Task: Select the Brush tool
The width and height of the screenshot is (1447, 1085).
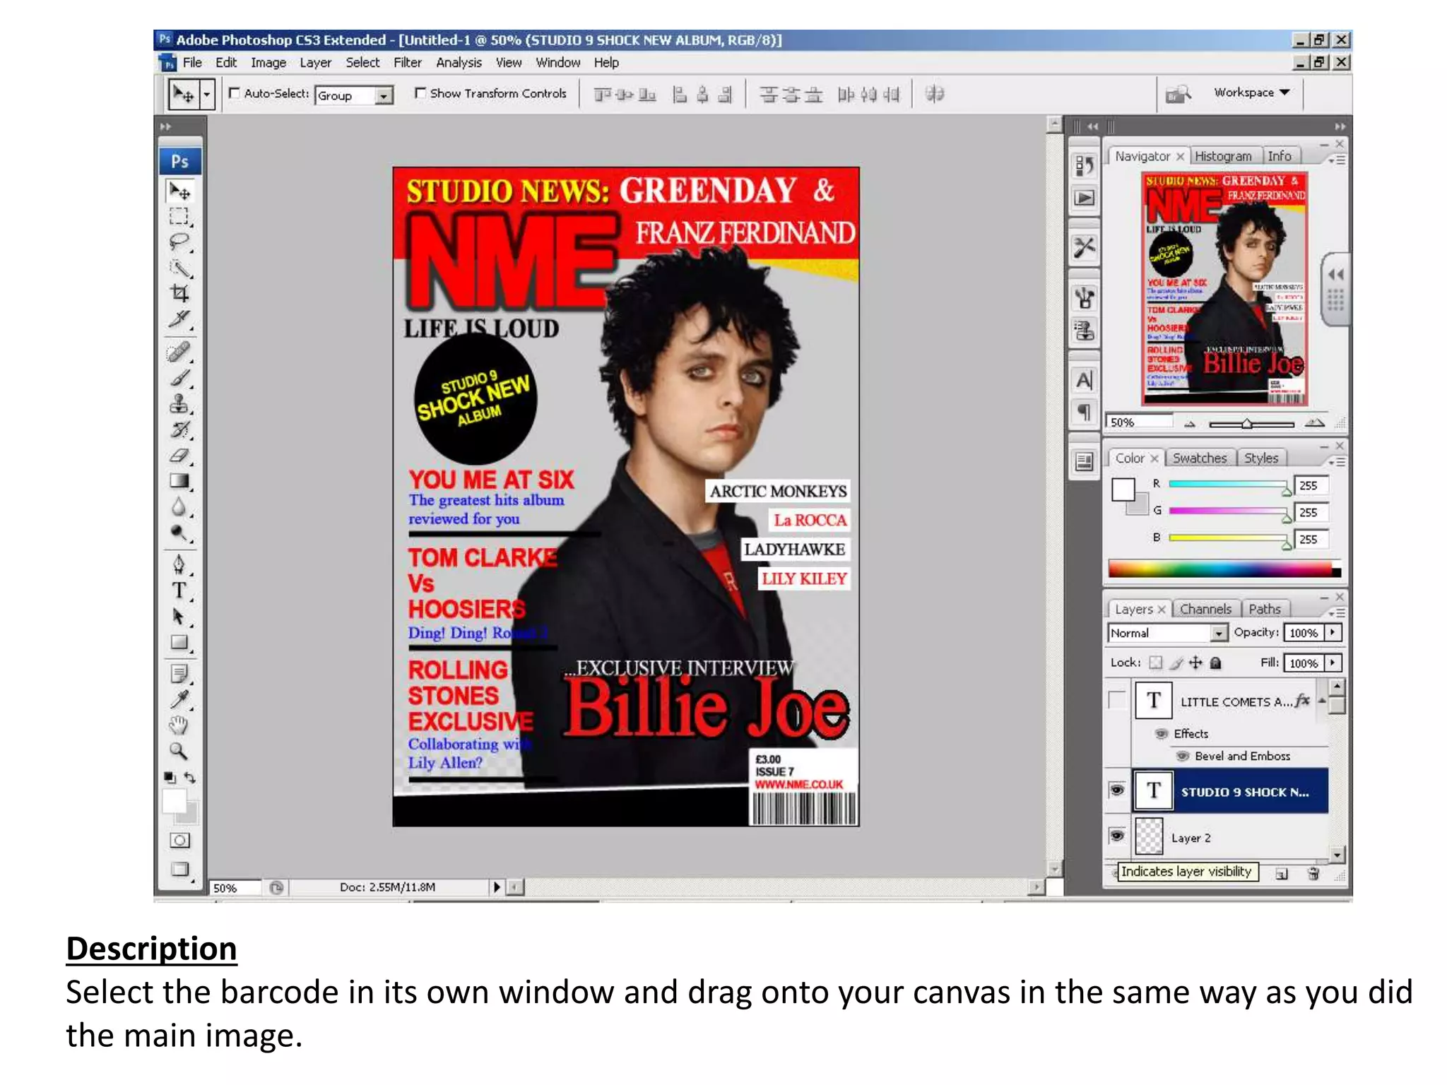Action: (179, 377)
